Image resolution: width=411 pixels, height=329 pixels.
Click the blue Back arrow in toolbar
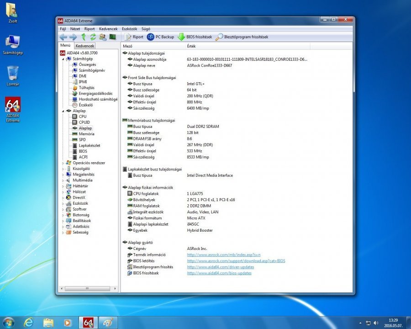(63, 37)
